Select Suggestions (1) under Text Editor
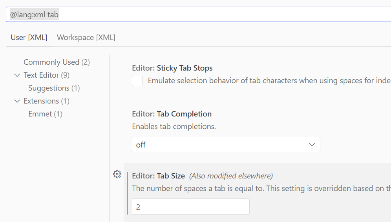 (54, 88)
